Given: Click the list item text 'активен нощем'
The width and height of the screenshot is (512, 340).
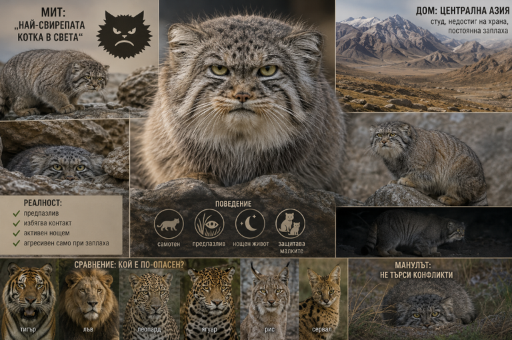Looking at the screenshot, I should coord(47,233).
